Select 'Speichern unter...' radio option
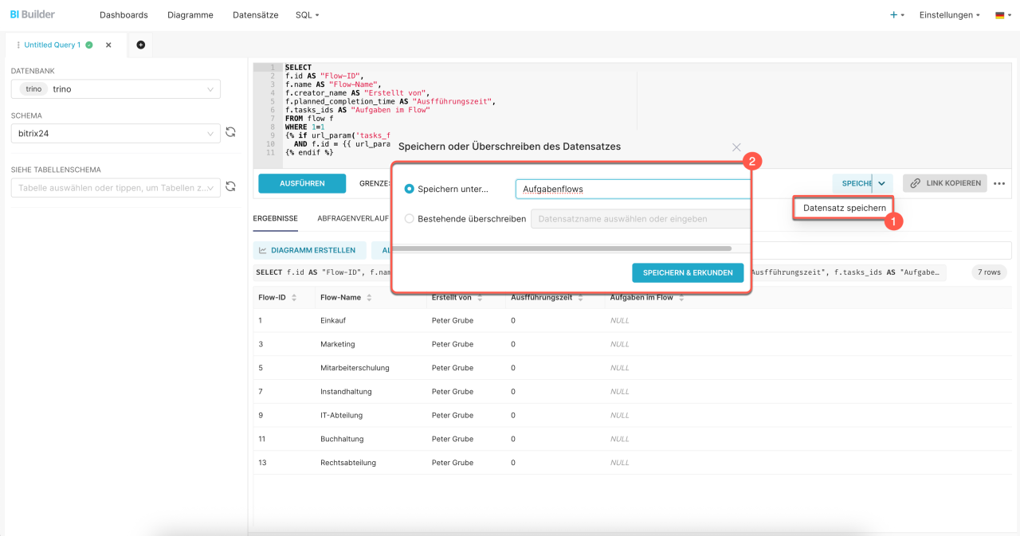 pyautogui.click(x=410, y=190)
